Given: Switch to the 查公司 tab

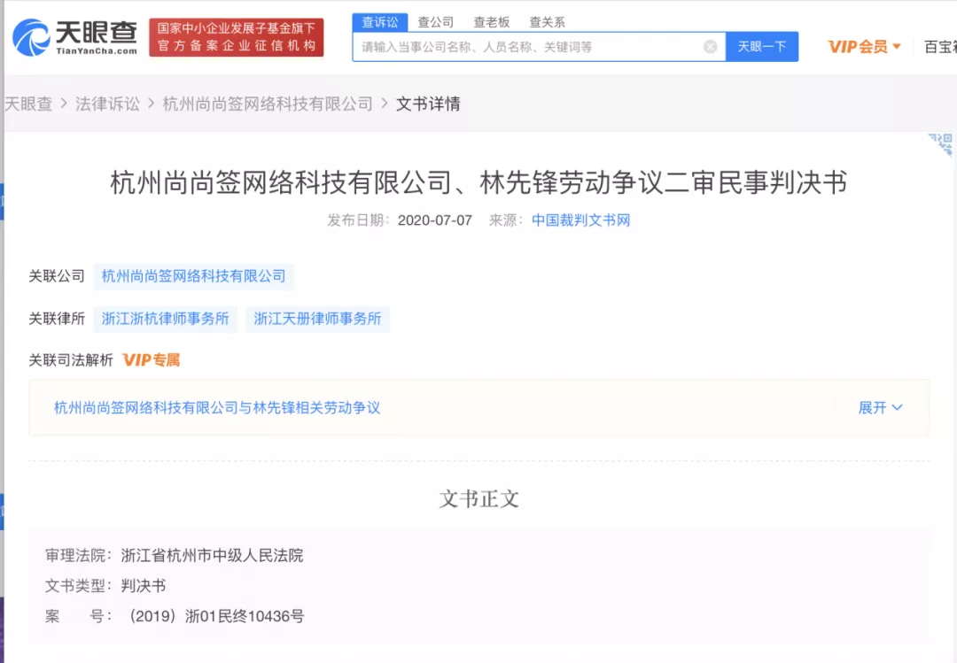Looking at the screenshot, I should tap(436, 22).
